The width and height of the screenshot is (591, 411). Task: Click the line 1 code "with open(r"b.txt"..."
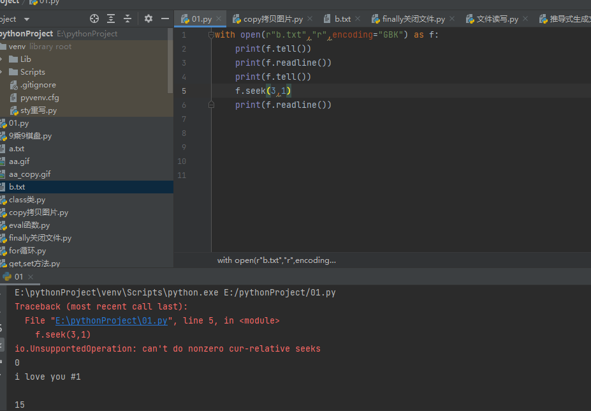(326, 34)
